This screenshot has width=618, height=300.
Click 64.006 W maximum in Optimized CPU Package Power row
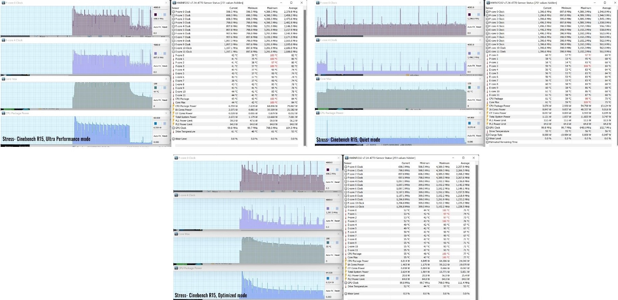[444, 261]
